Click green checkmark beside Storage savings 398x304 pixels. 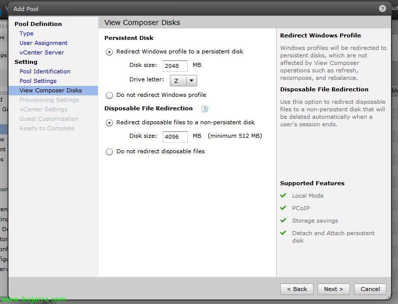[283, 221]
